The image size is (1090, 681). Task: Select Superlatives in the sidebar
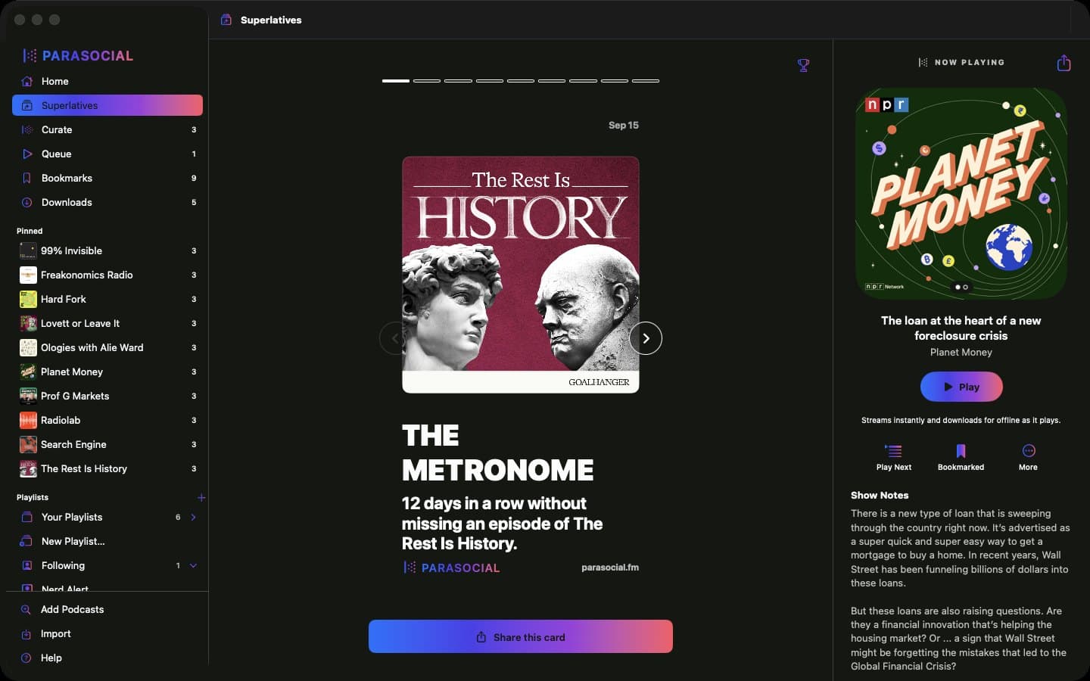coord(107,105)
